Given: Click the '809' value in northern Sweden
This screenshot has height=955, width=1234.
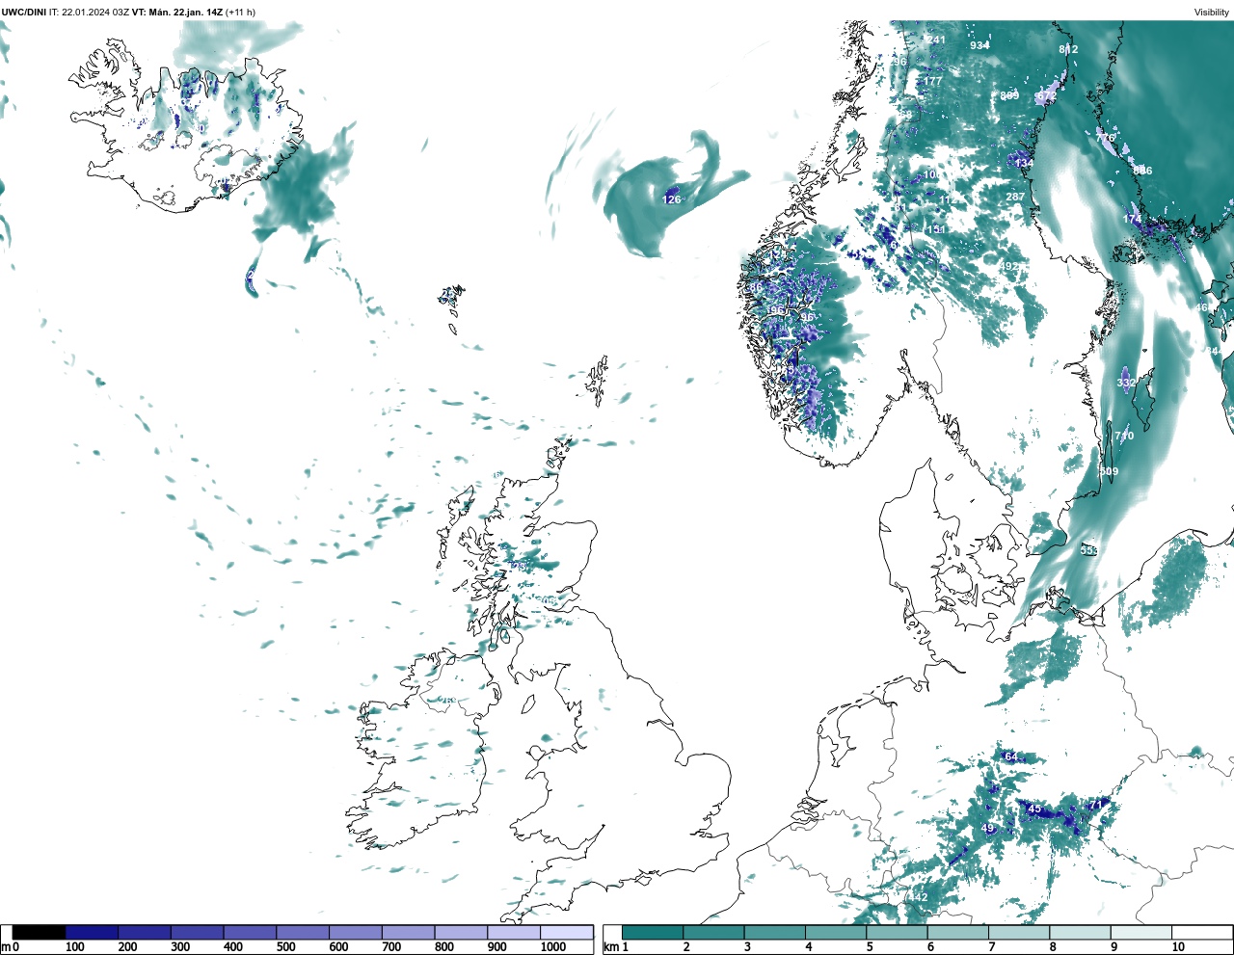Looking at the screenshot, I should 1009,95.
